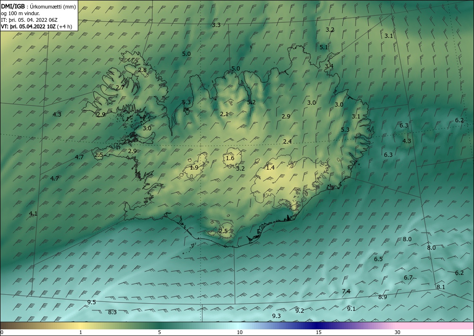Click the map value 9.5
Image resolution: width=474 pixels, height=336 pixels.
click(x=91, y=302)
